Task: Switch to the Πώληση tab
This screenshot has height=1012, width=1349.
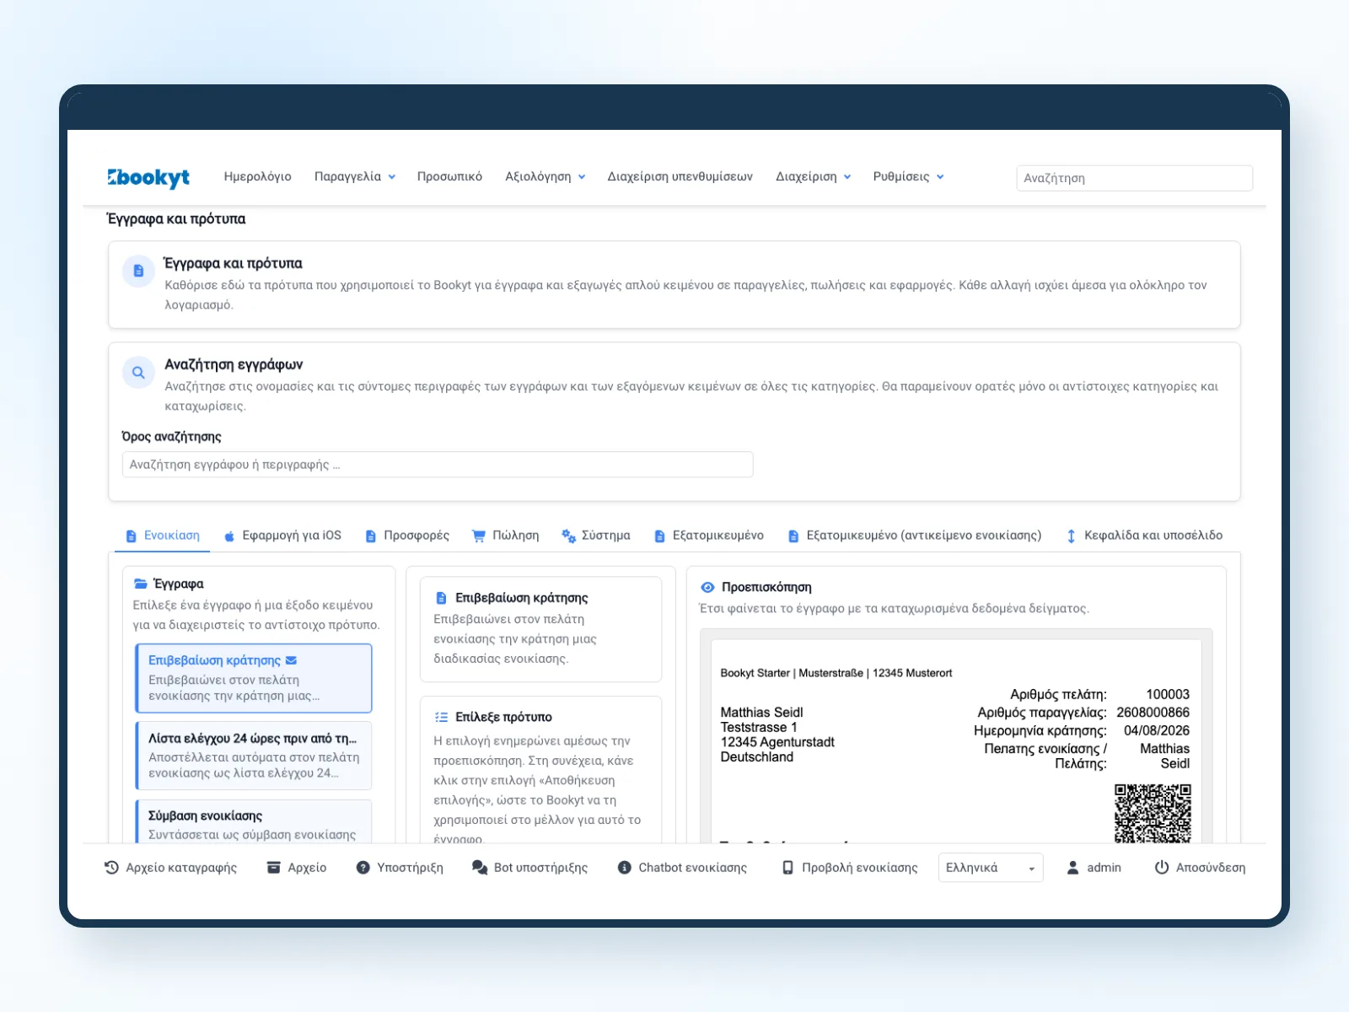Action: 505,536
